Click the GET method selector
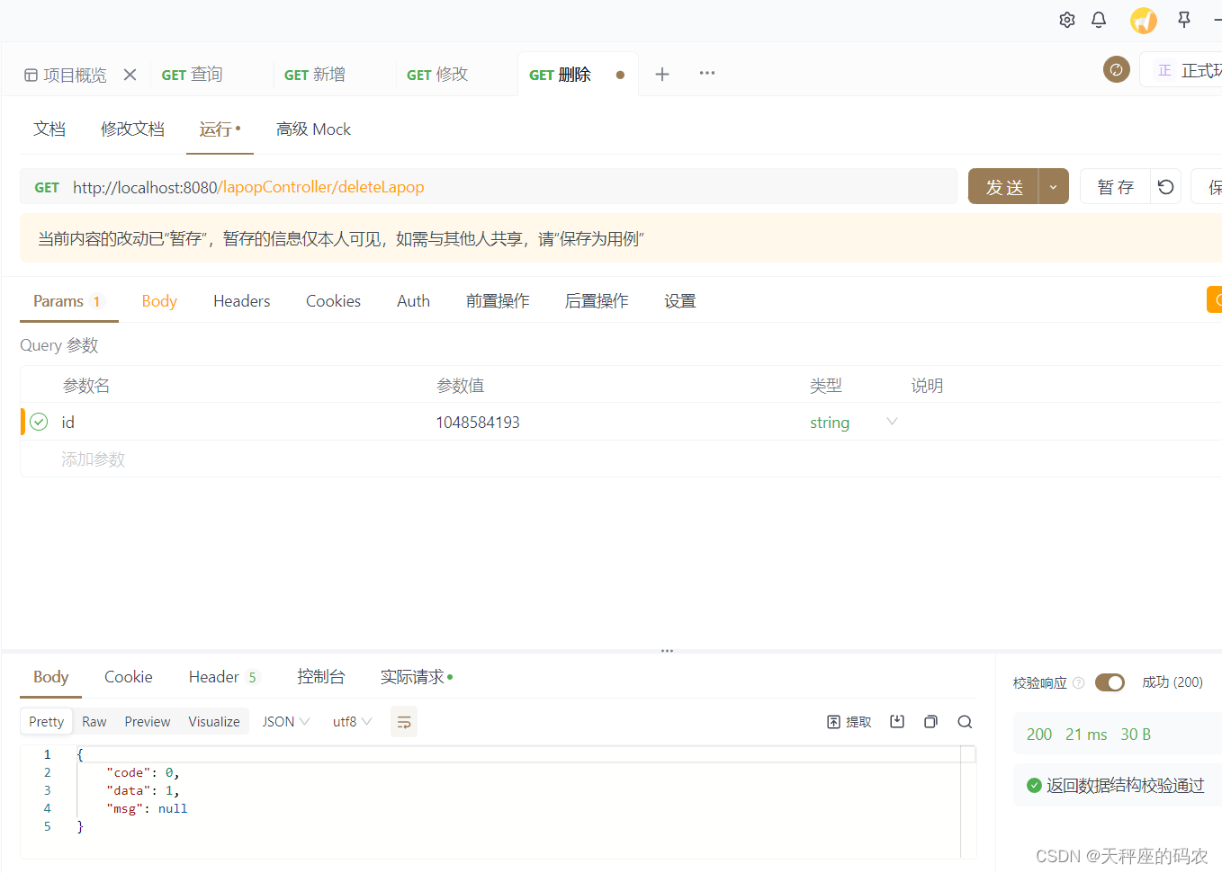1222x873 pixels. click(x=47, y=188)
